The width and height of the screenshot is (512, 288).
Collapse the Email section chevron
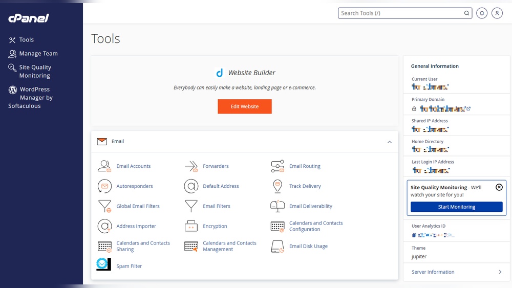[x=389, y=142]
